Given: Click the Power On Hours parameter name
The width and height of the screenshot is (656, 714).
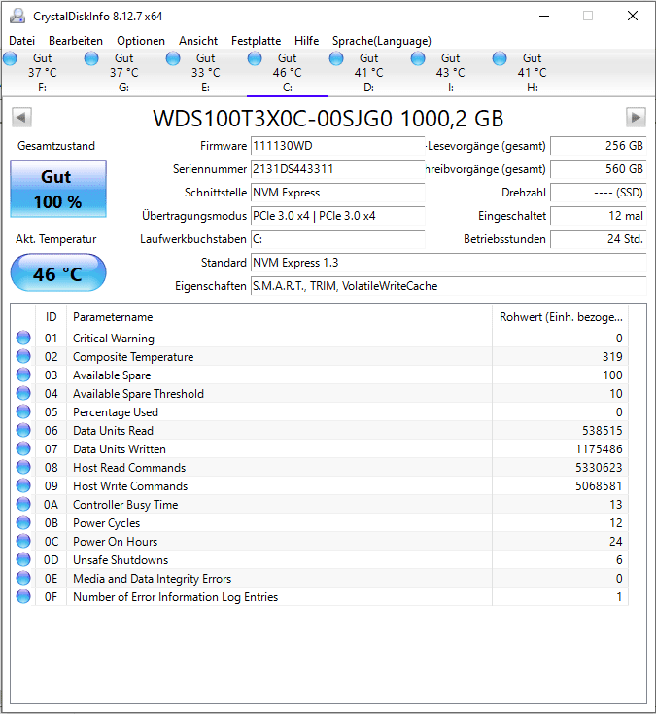Looking at the screenshot, I should click(115, 542).
